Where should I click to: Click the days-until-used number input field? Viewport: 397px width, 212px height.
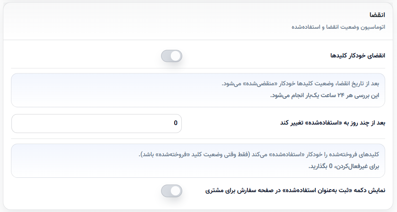click(x=96, y=123)
